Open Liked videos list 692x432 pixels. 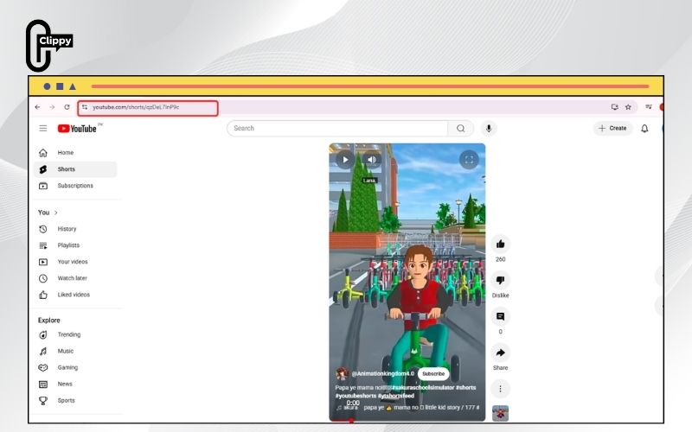75,295
